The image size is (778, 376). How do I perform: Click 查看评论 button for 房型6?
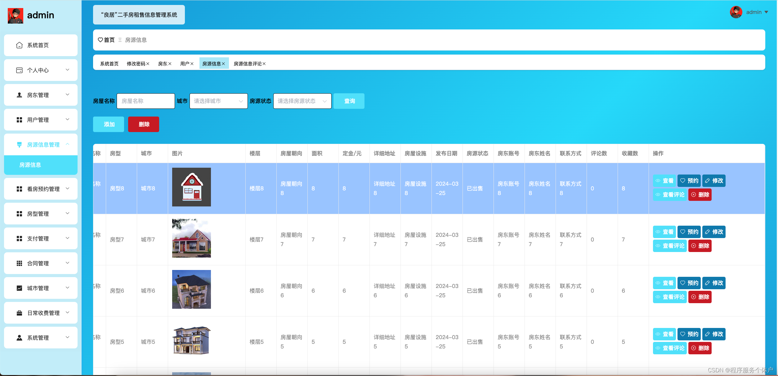coord(670,297)
